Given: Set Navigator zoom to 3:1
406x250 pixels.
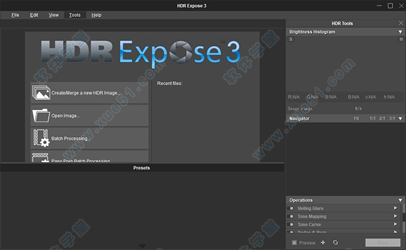Looking at the screenshot, I should pos(392,118).
